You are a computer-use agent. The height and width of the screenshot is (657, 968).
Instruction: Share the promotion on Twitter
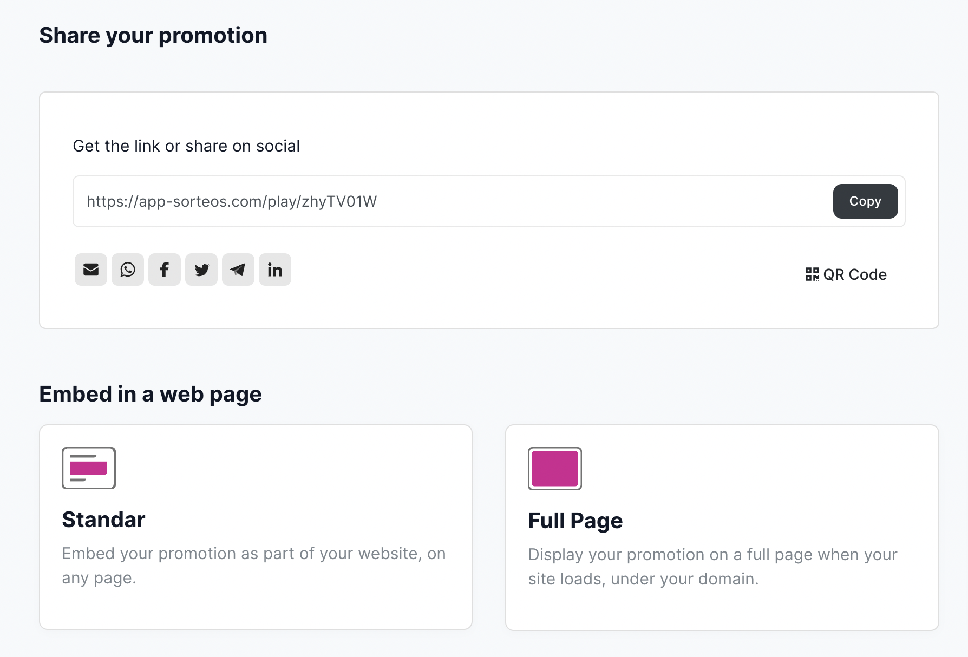[x=201, y=270]
